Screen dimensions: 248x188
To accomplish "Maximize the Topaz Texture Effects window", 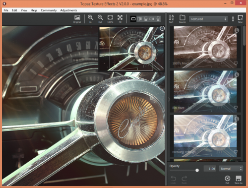I will [232, 3].
